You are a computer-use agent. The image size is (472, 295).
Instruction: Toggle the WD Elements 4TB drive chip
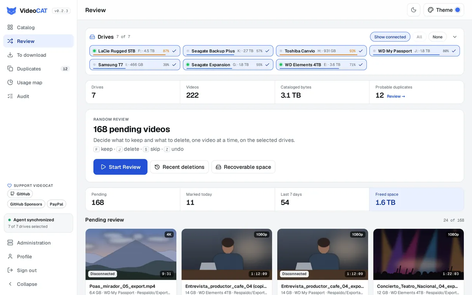coord(321,65)
